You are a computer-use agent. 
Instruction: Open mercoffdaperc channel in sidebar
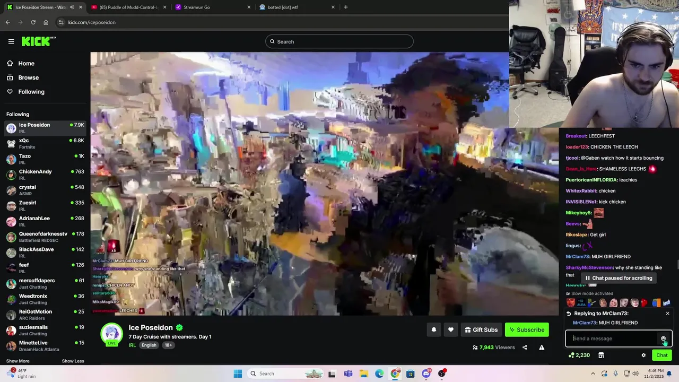[45, 283]
